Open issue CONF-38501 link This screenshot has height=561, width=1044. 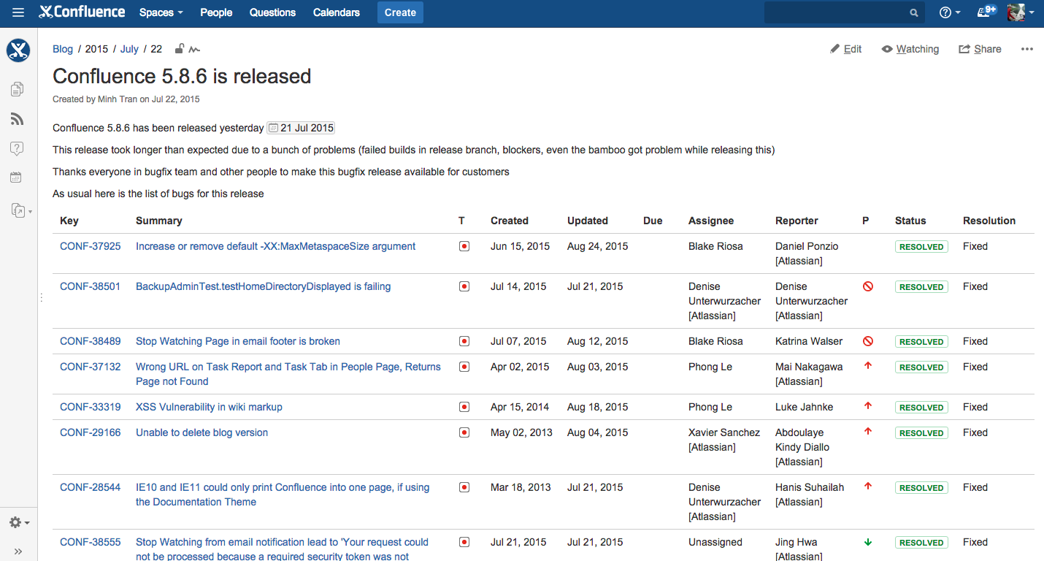[91, 286]
